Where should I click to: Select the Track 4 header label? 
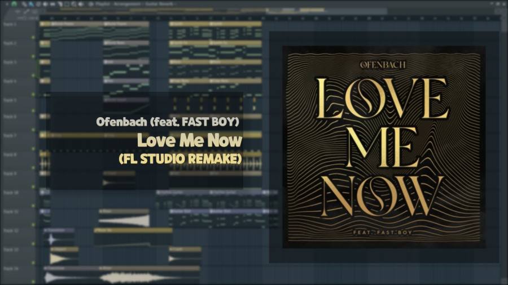pyautogui.click(x=10, y=81)
